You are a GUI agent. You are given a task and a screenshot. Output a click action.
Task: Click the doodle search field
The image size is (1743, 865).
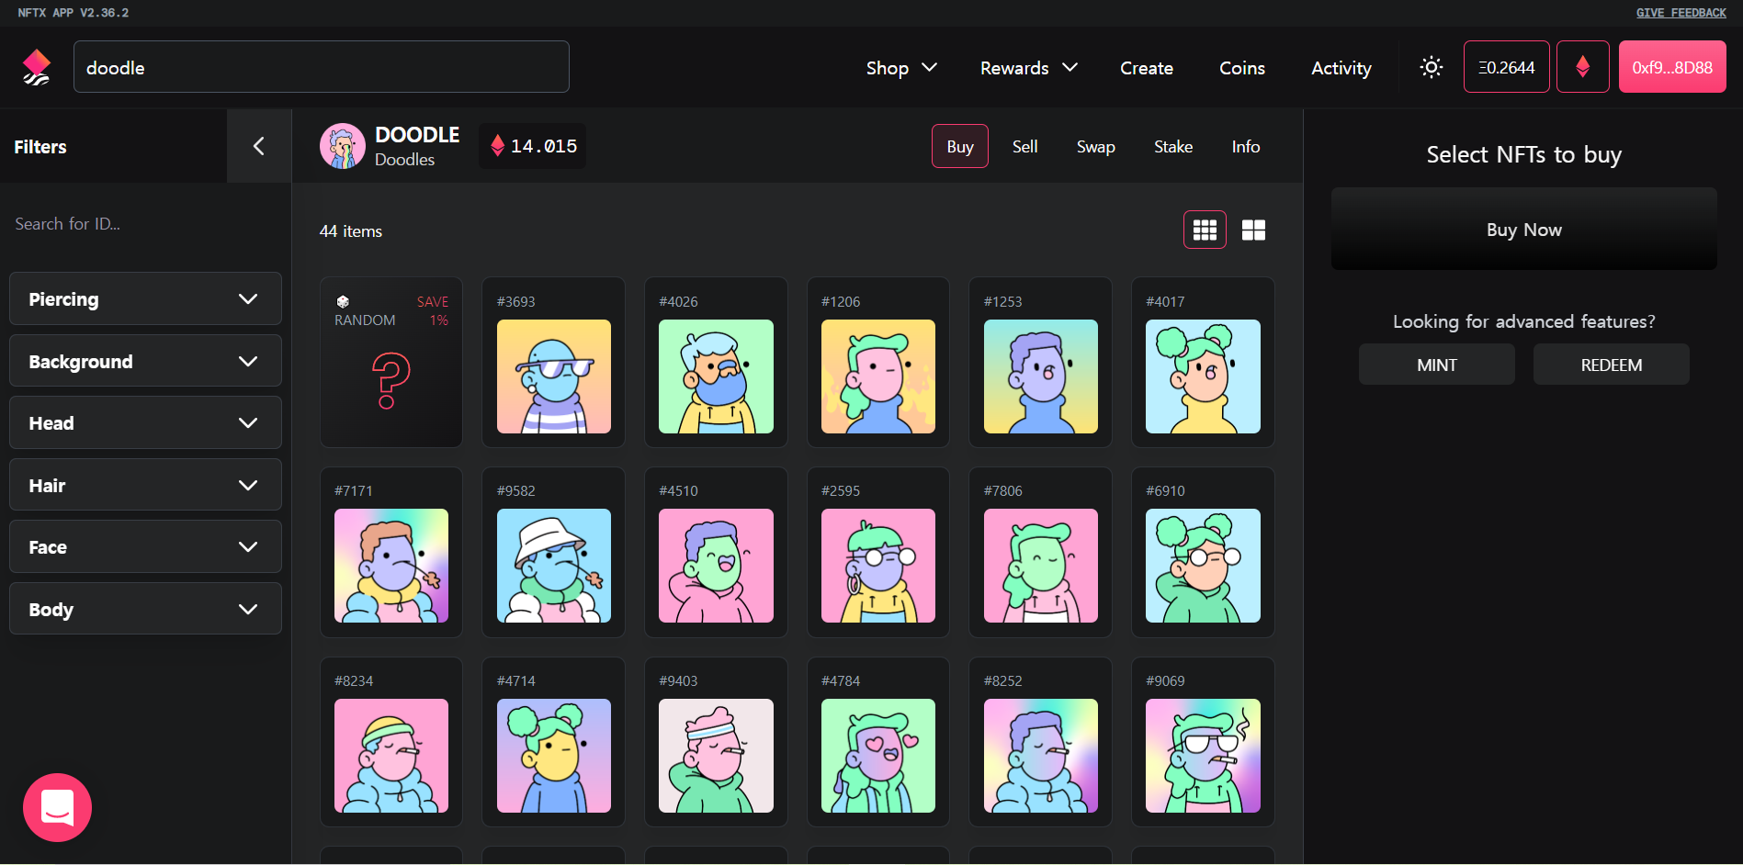click(x=321, y=67)
